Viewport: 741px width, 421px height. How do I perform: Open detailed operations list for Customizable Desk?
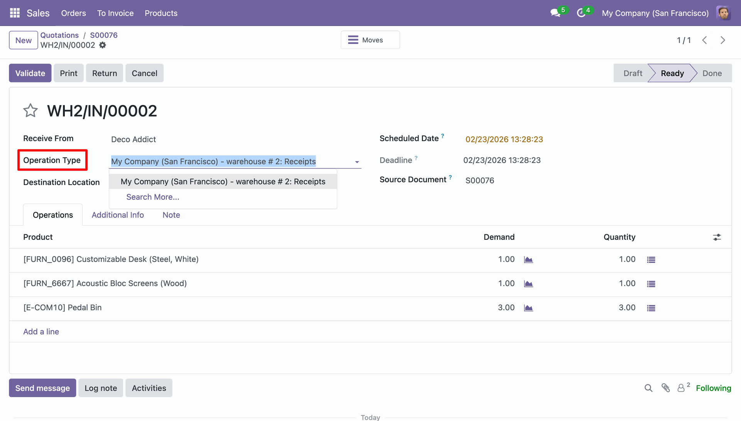[651, 260]
